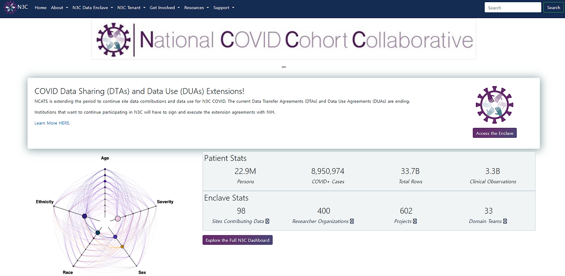Expand the Resources dropdown
Image resolution: width=565 pixels, height=276 pixels.
tap(196, 8)
